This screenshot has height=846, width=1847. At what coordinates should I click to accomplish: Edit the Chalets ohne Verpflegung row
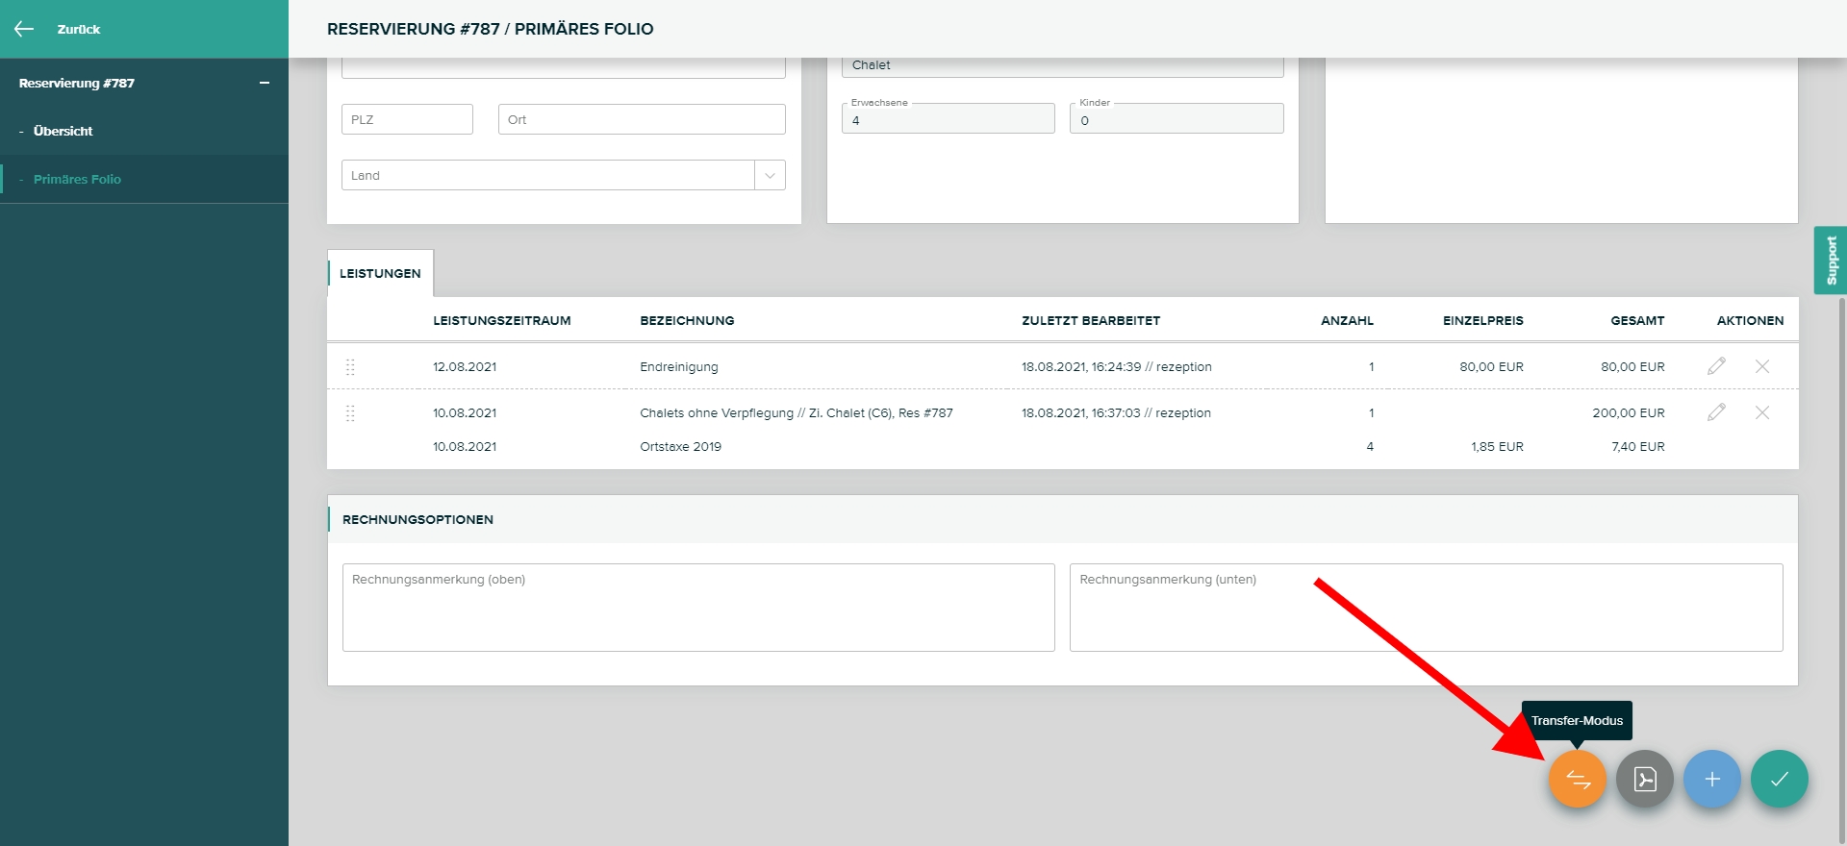[1716, 412]
